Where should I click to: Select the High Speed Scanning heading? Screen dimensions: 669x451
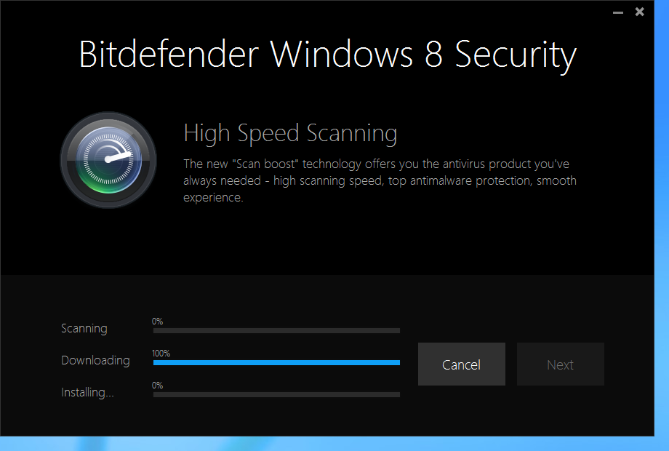[290, 133]
